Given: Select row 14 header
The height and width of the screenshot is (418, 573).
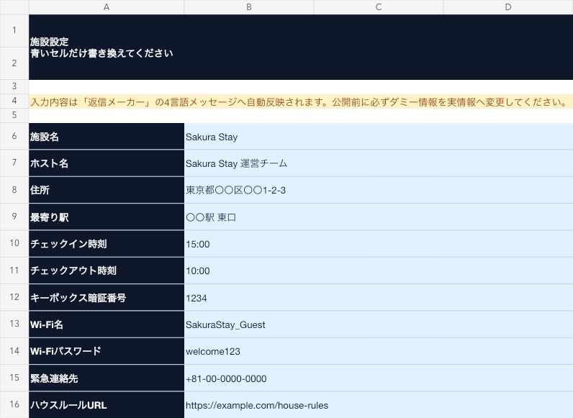Looking at the screenshot, I should coord(14,351).
